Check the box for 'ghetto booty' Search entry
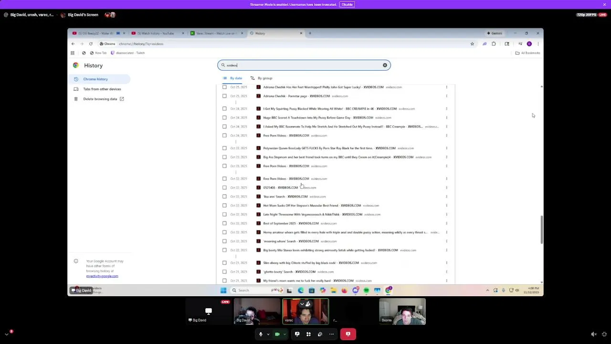The image size is (611, 344). pyautogui.click(x=224, y=271)
